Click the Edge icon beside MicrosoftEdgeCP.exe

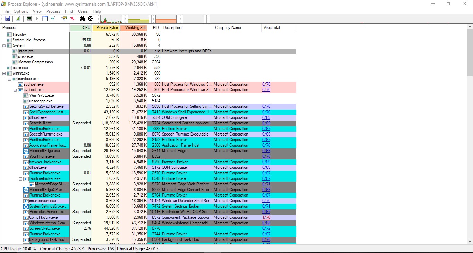point(26,190)
